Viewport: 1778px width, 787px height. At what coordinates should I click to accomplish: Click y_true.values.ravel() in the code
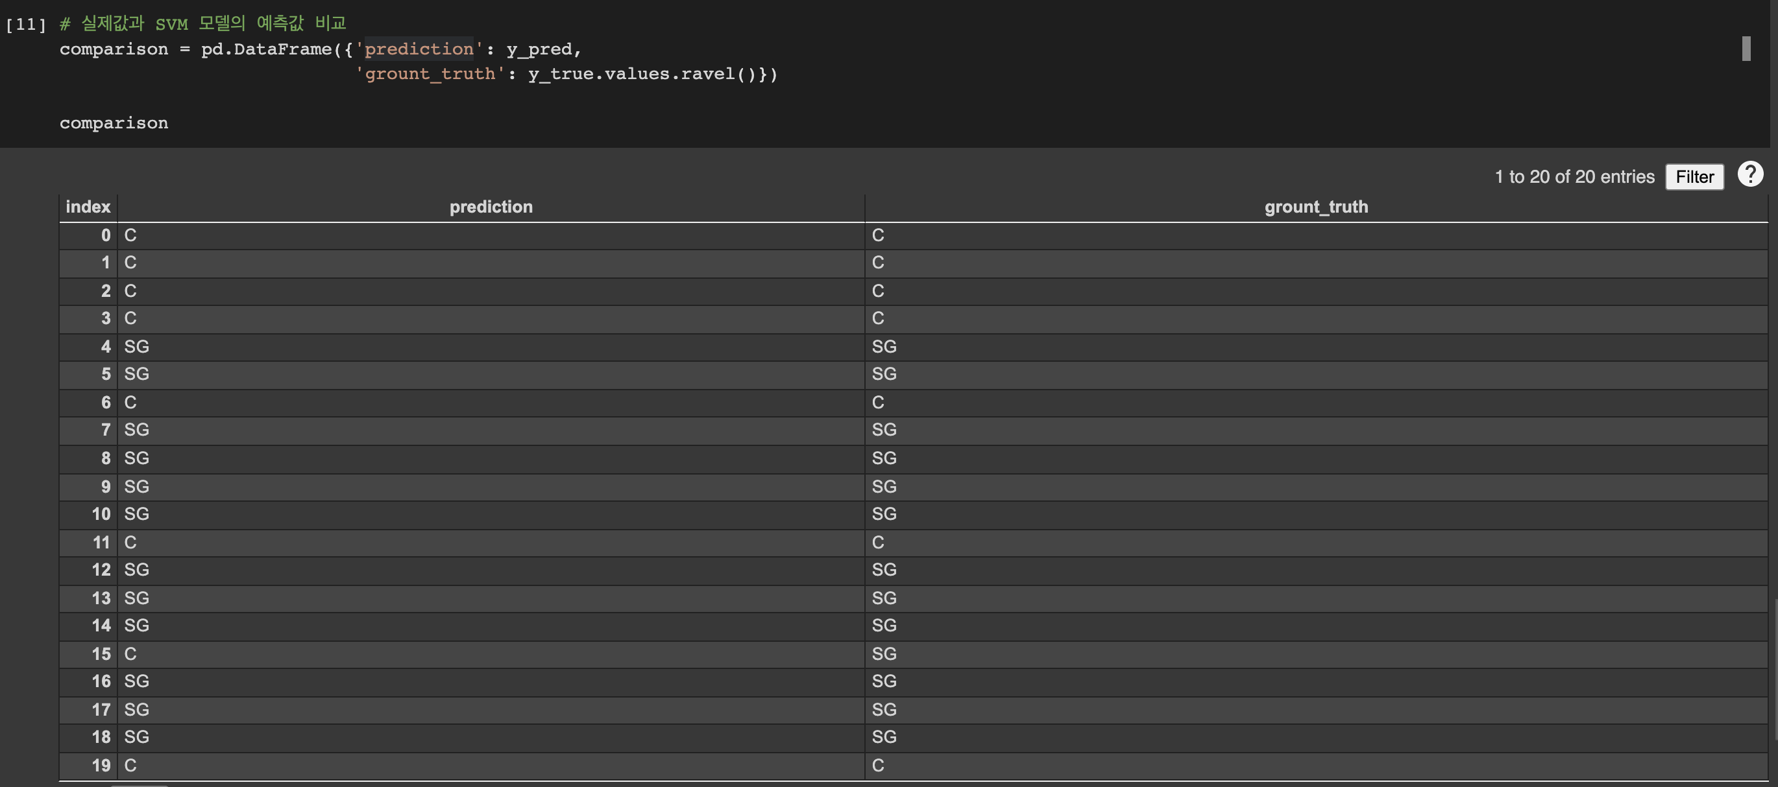(x=642, y=74)
